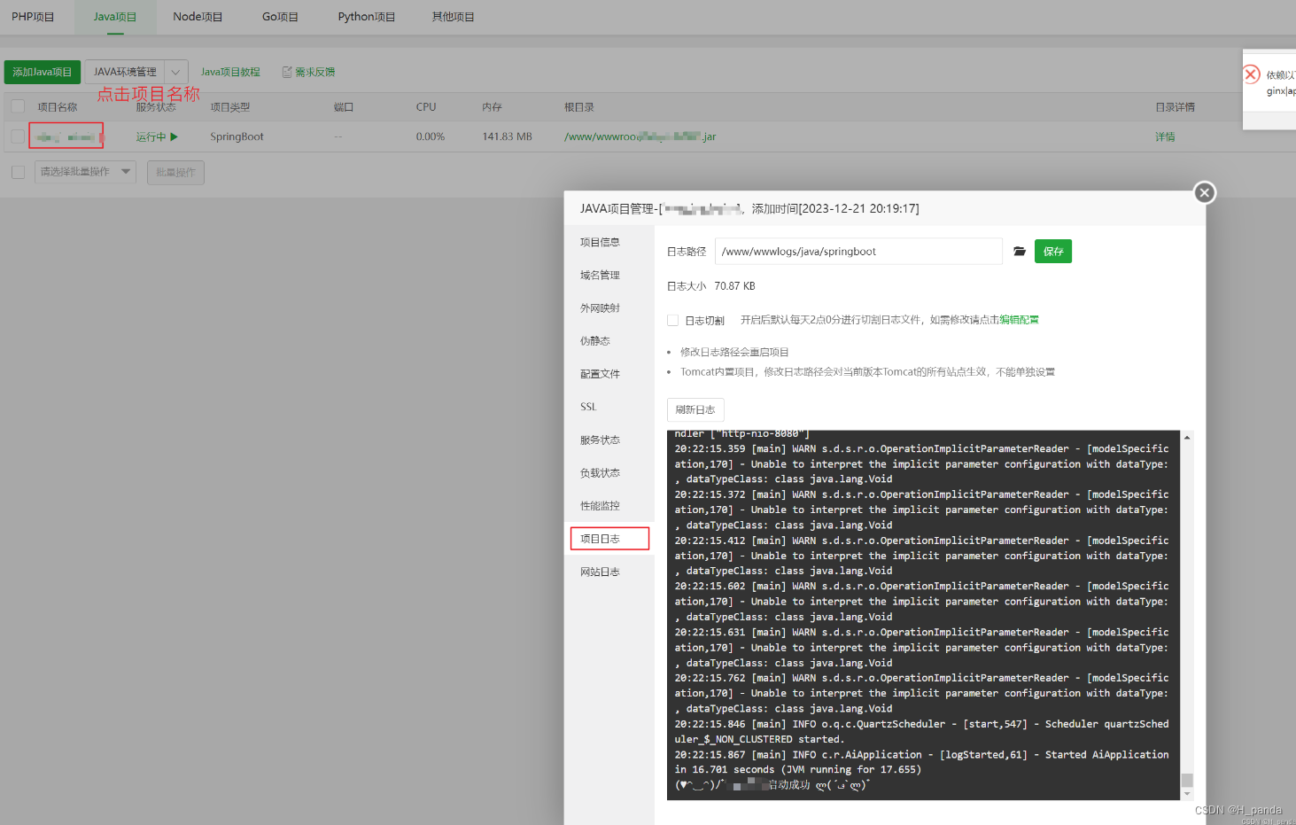Enable the 日志切割 checkbox
Image resolution: width=1296 pixels, height=825 pixels.
[x=672, y=320]
